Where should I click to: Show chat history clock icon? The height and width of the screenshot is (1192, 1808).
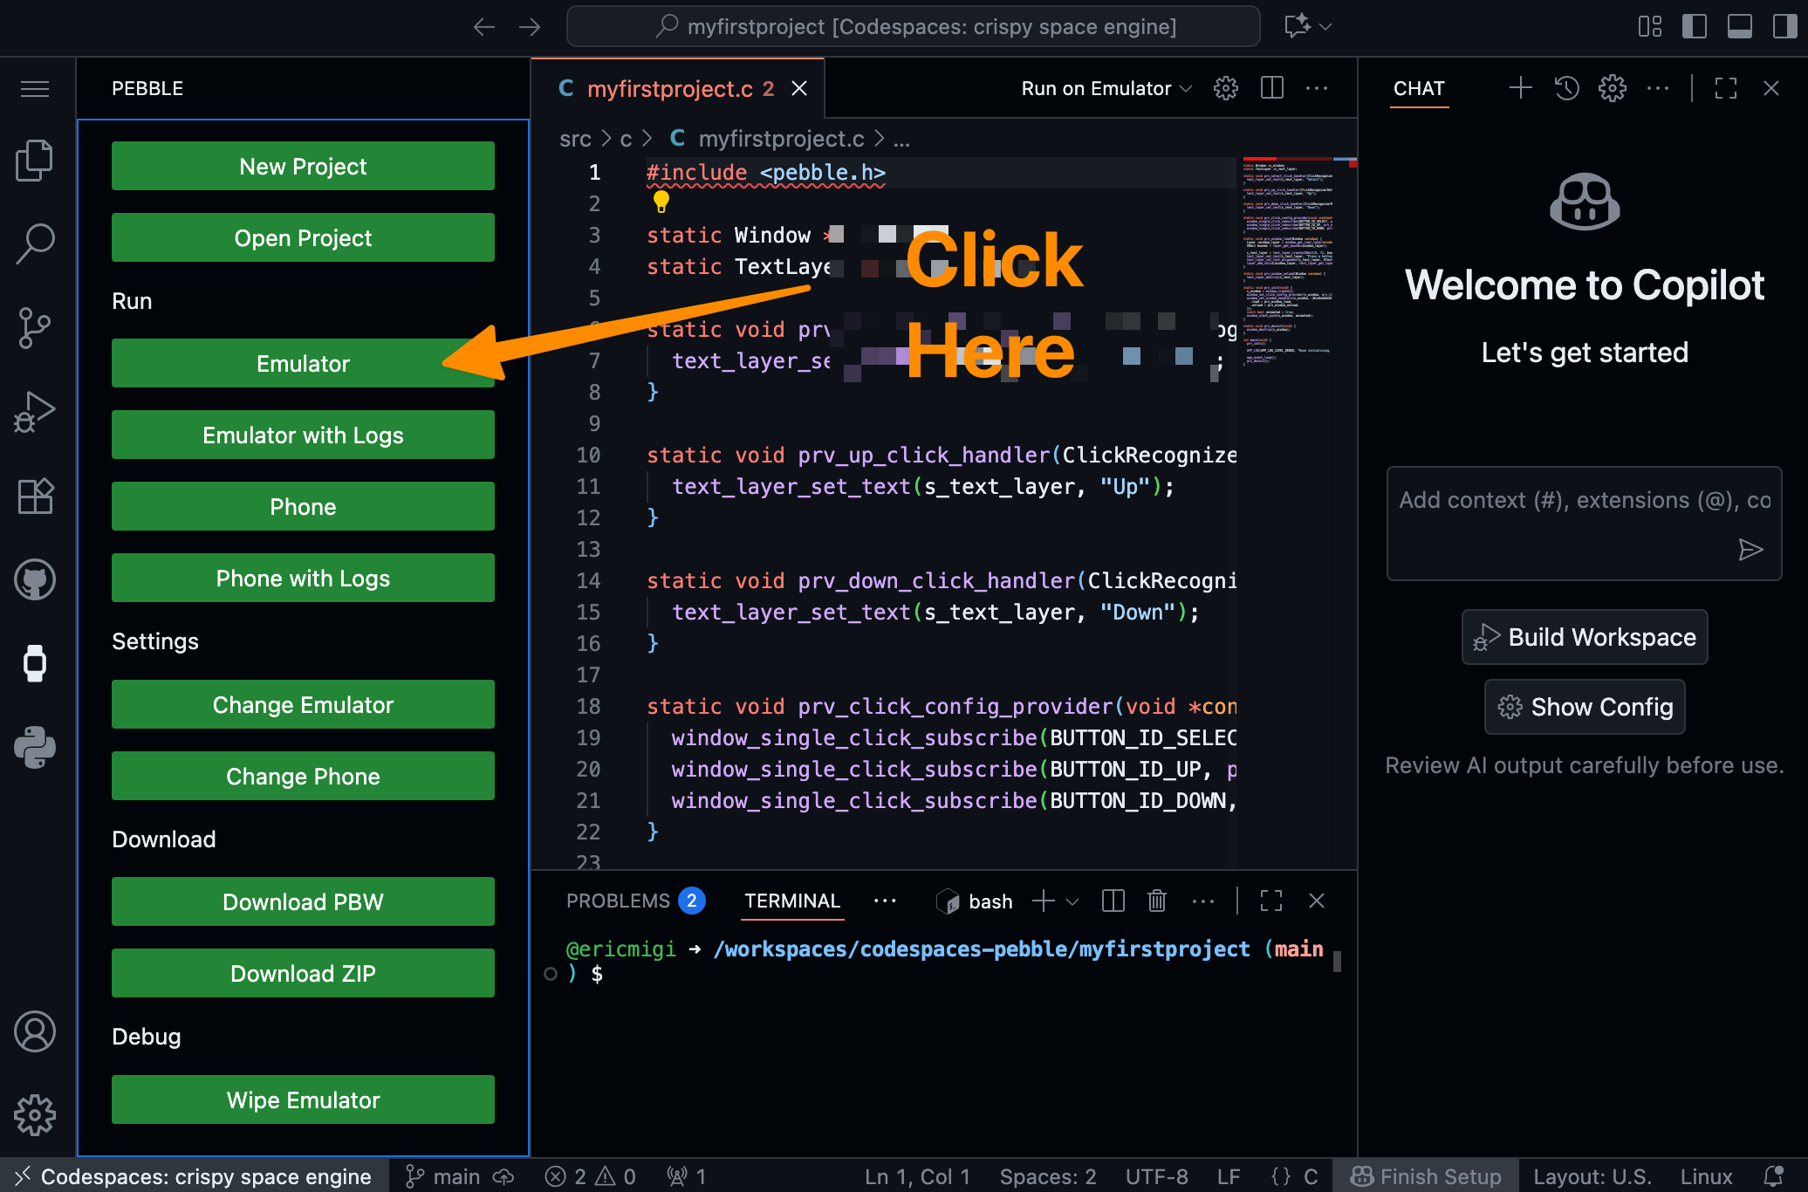coord(1566,88)
